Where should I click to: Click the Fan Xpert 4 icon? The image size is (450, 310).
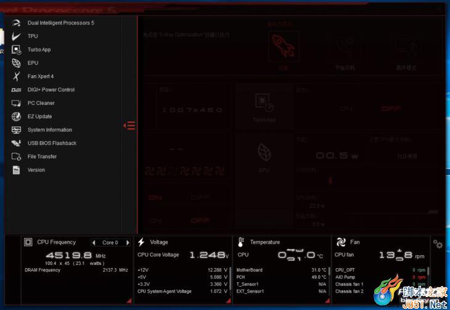click(x=17, y=76)
